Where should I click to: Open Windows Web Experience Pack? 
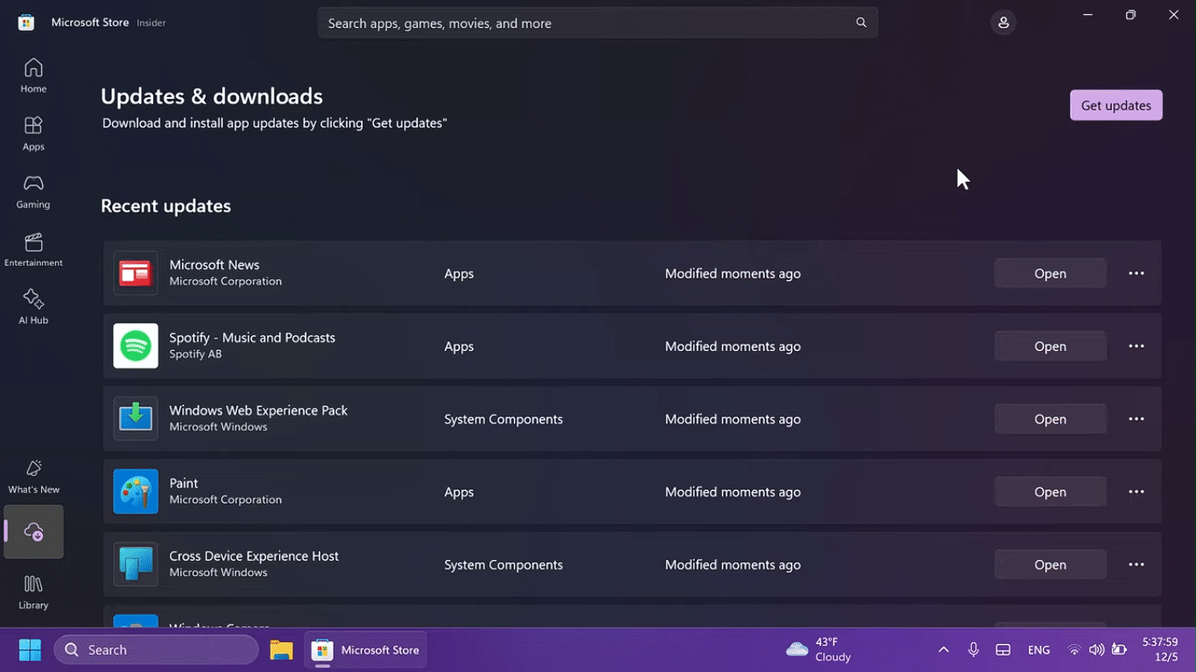point(1050,418)
